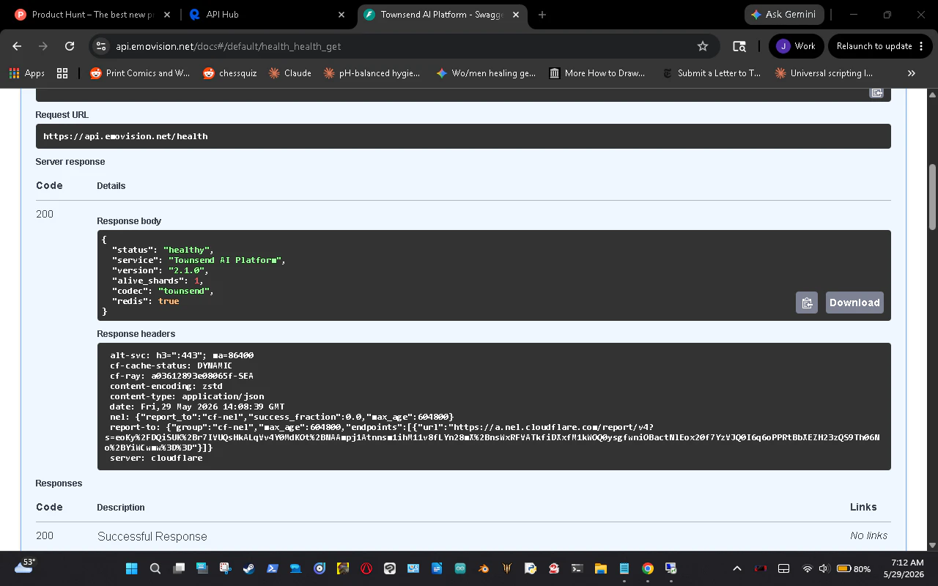
Task: Reload the current page
Action: (70, 46)
